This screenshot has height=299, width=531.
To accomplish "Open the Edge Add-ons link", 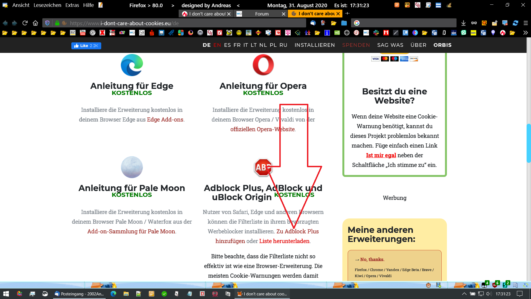I will [165, 120].
